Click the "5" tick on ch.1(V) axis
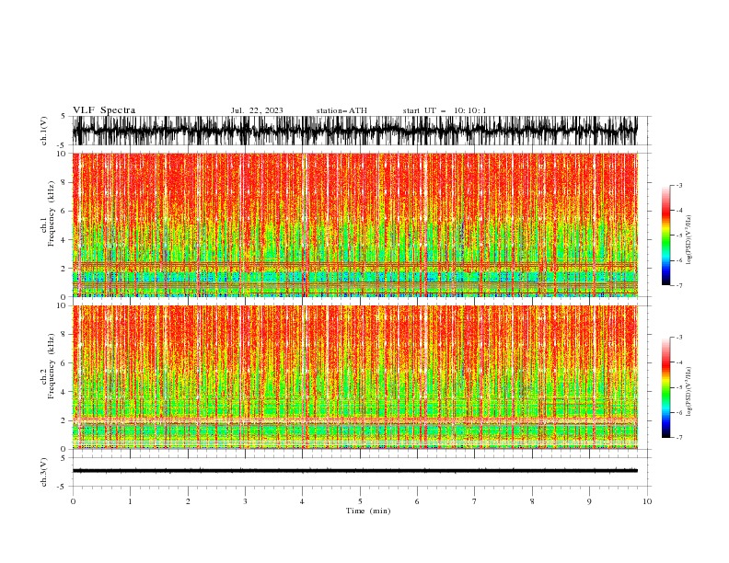This screenshot has width=729, height=563. [x=63, y=117]
